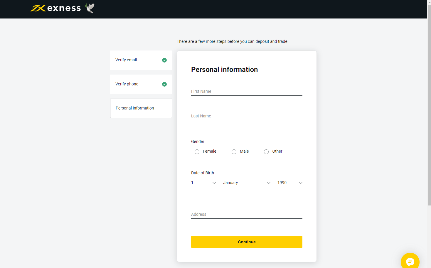Click the birth year chevron arrow

(x=300, y=183)
